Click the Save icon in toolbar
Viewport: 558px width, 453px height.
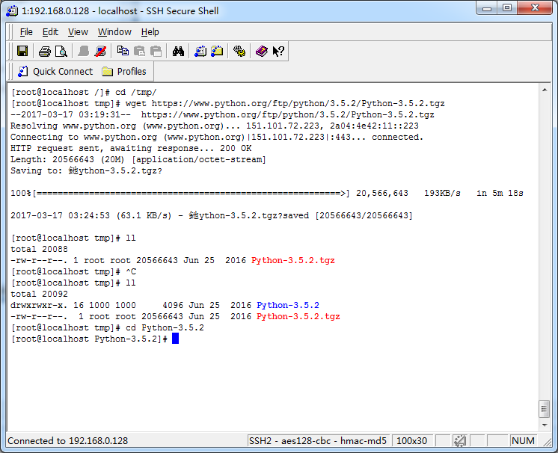(x=22, y=51)
